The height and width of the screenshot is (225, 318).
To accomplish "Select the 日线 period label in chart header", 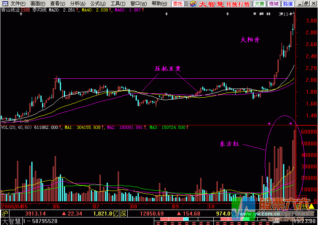I will click(25, 9).
